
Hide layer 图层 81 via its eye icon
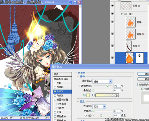[112, 6]
